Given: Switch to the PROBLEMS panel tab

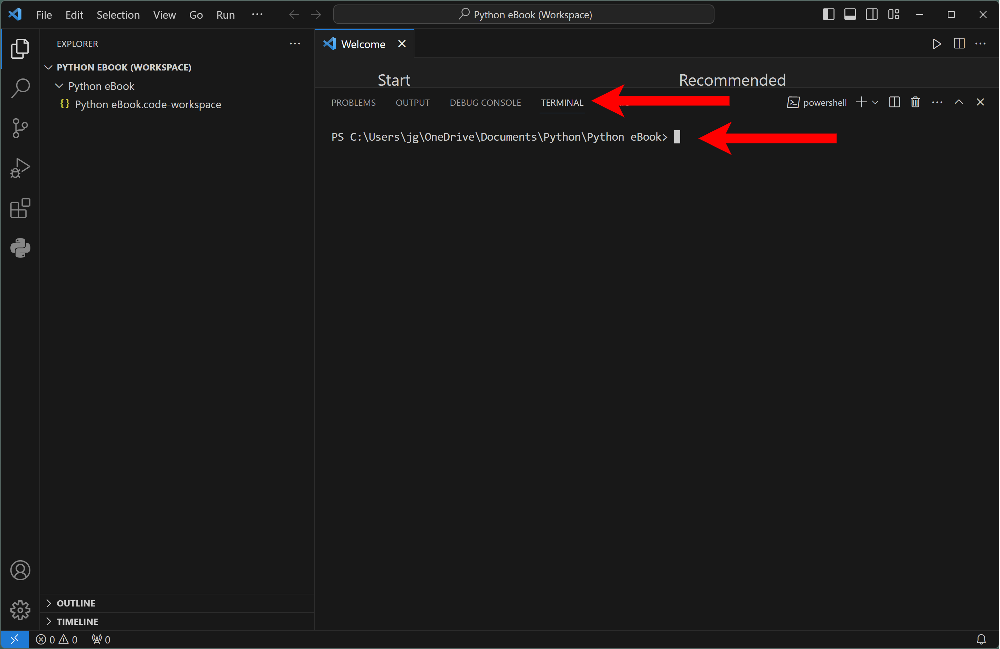Looking at the screenshot, I should pyautogui.click(x=353, y=103).
